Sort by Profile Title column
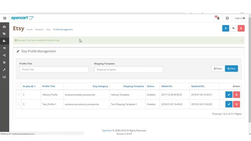 click(x=49, y=86)
